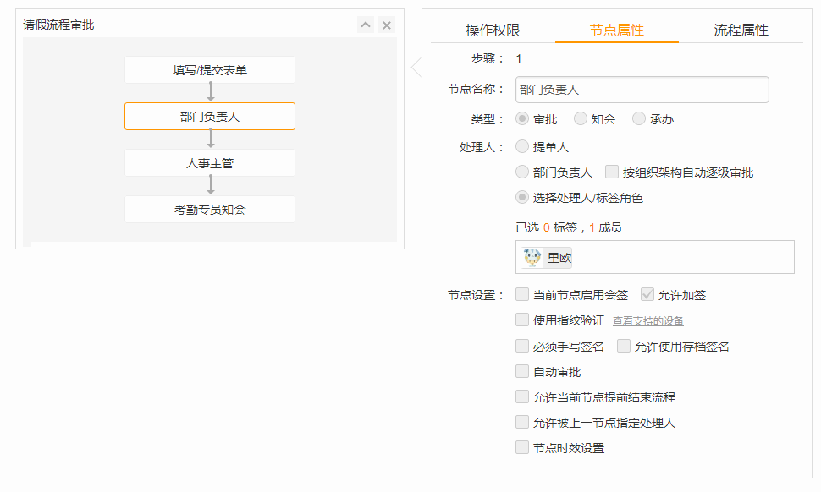Enable 允许当前节点提前结束流程 checkbox
The image size is (821, 492).
tap(522, 396)
